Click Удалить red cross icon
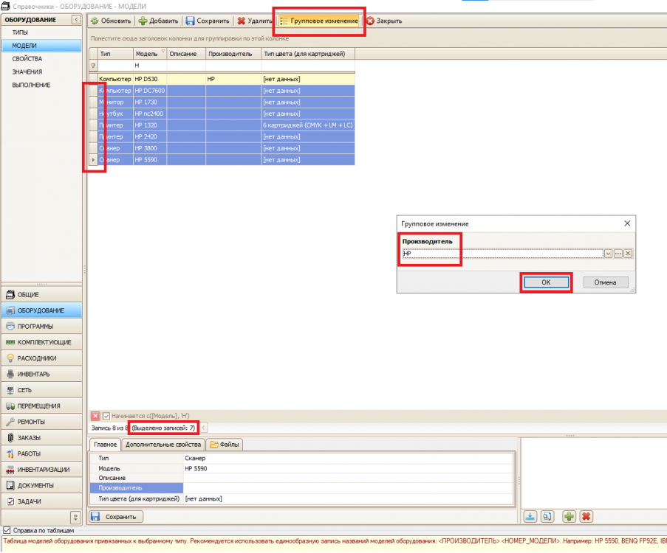Screen dimensions: 667x553 242,21
